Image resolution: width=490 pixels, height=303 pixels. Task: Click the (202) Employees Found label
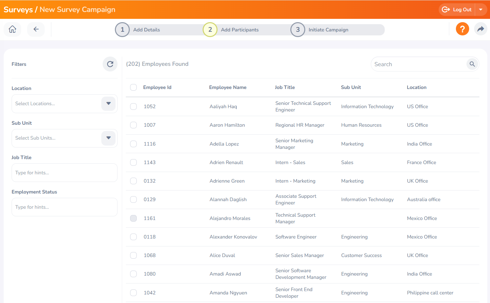[157, 64]
